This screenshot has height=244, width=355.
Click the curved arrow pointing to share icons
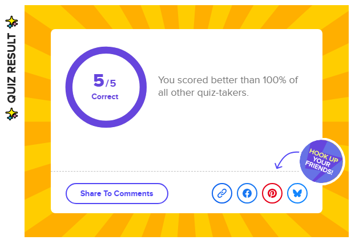[287, 160]
